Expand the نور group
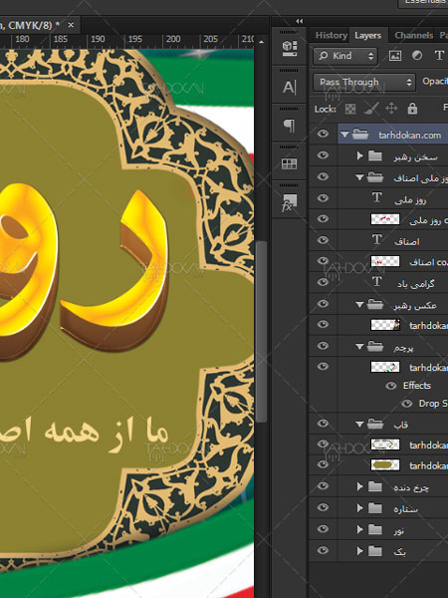Screen dimensions: 448x598 pyautogui.click(x=359, y=529)
